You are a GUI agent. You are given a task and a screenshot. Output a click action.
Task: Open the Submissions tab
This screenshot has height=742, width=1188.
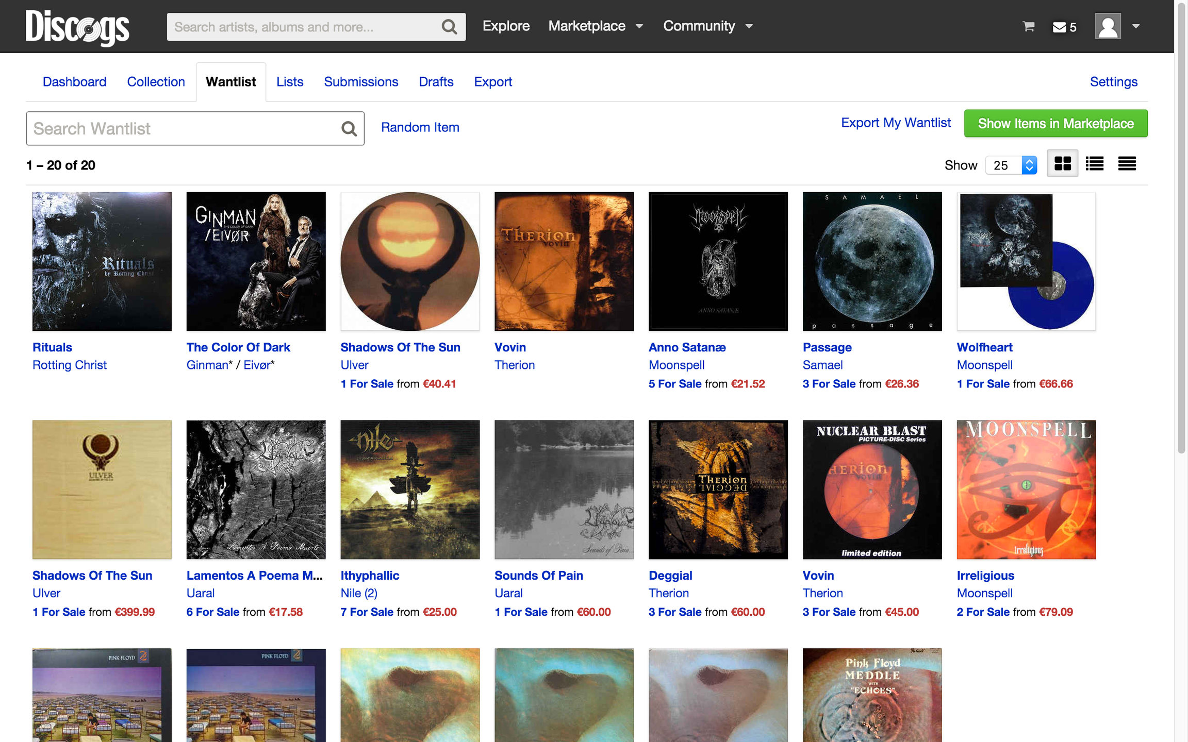pyautogui.click(x=361, y=81)
